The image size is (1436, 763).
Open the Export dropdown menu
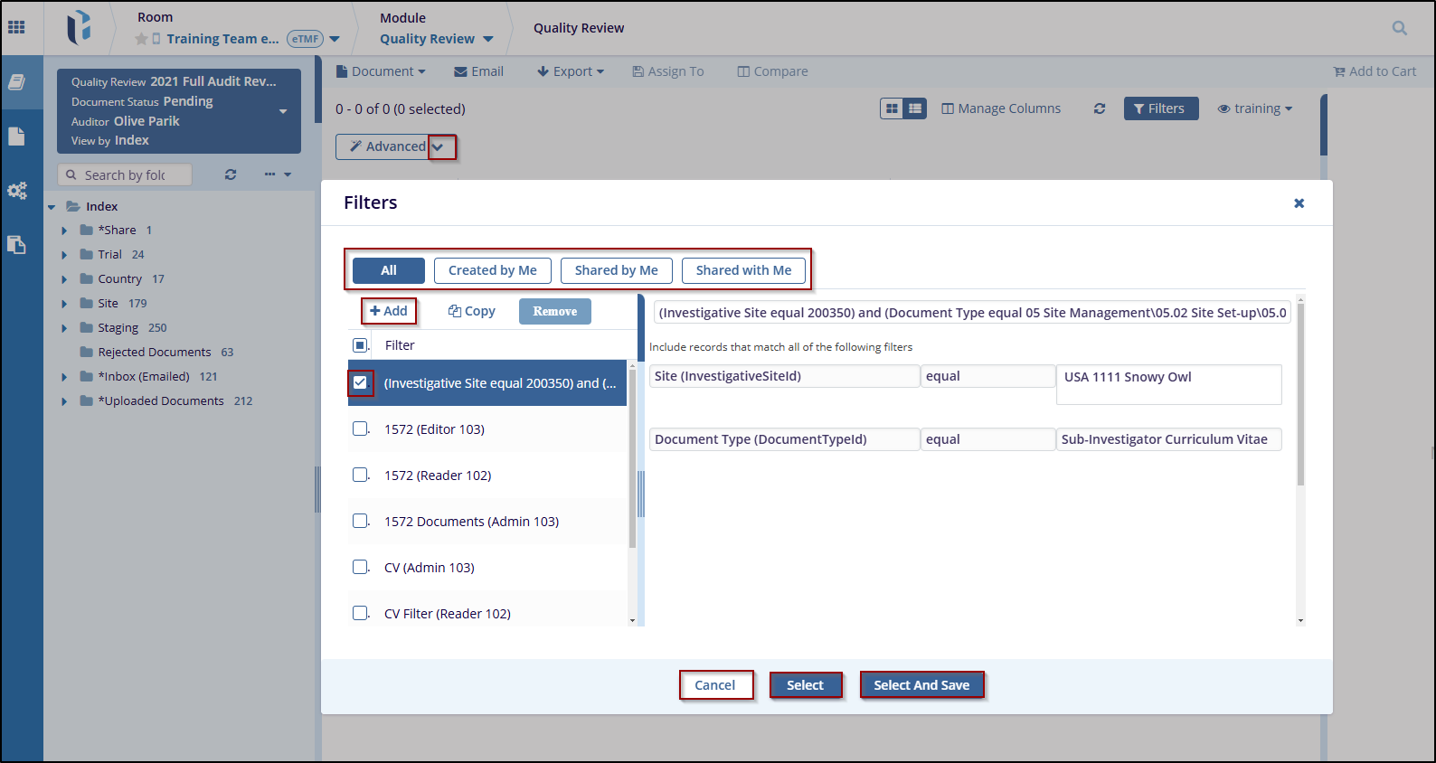[571, 71]
